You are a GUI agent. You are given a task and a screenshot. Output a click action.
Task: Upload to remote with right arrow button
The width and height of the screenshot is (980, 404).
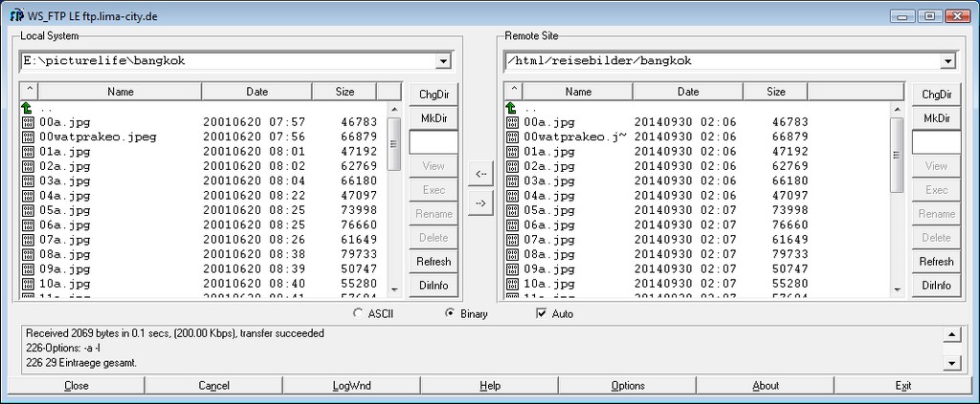click(x=480, y=202)
